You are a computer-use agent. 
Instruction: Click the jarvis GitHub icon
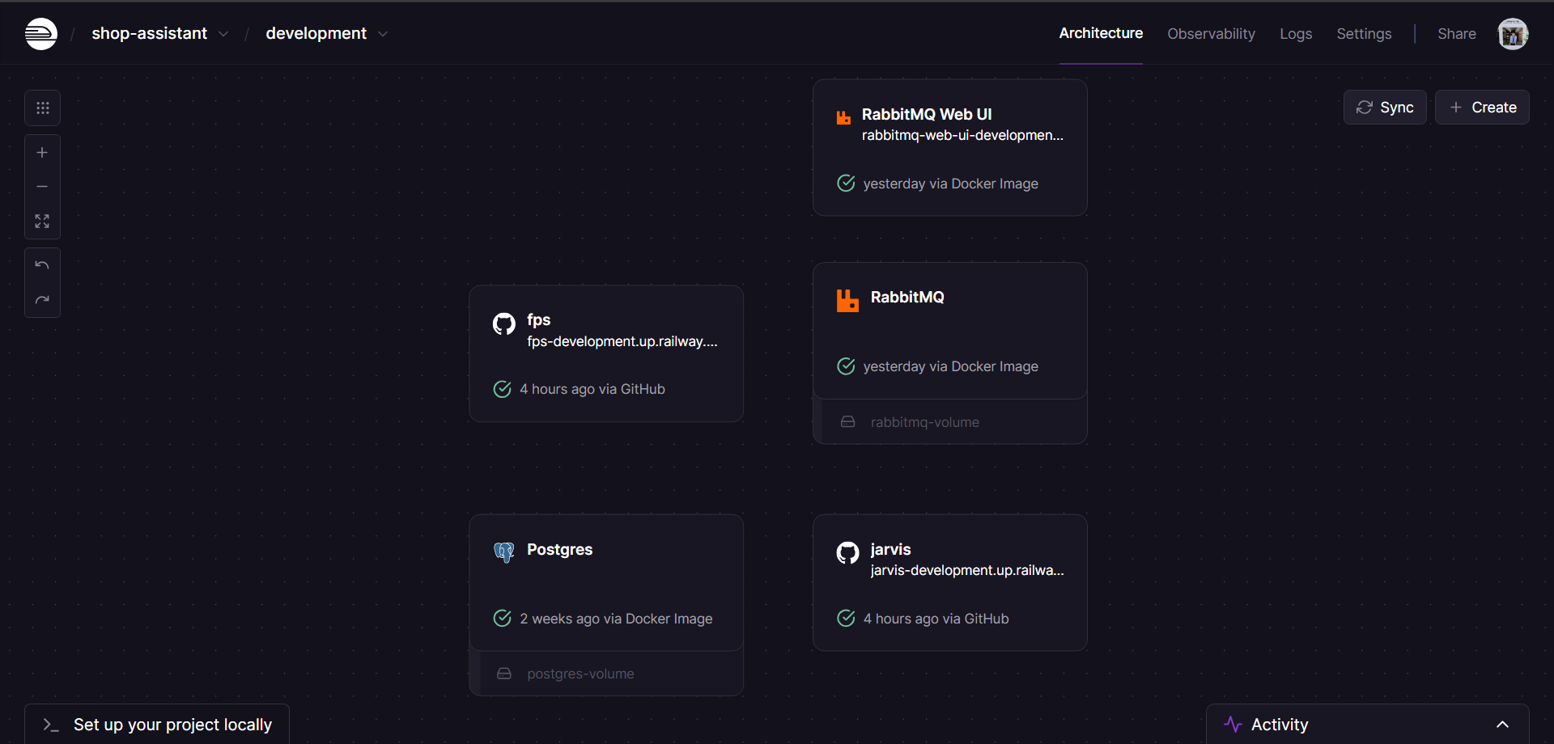coord(847,553)
